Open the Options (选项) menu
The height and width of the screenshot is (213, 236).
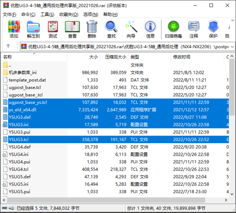click(91, 15)
